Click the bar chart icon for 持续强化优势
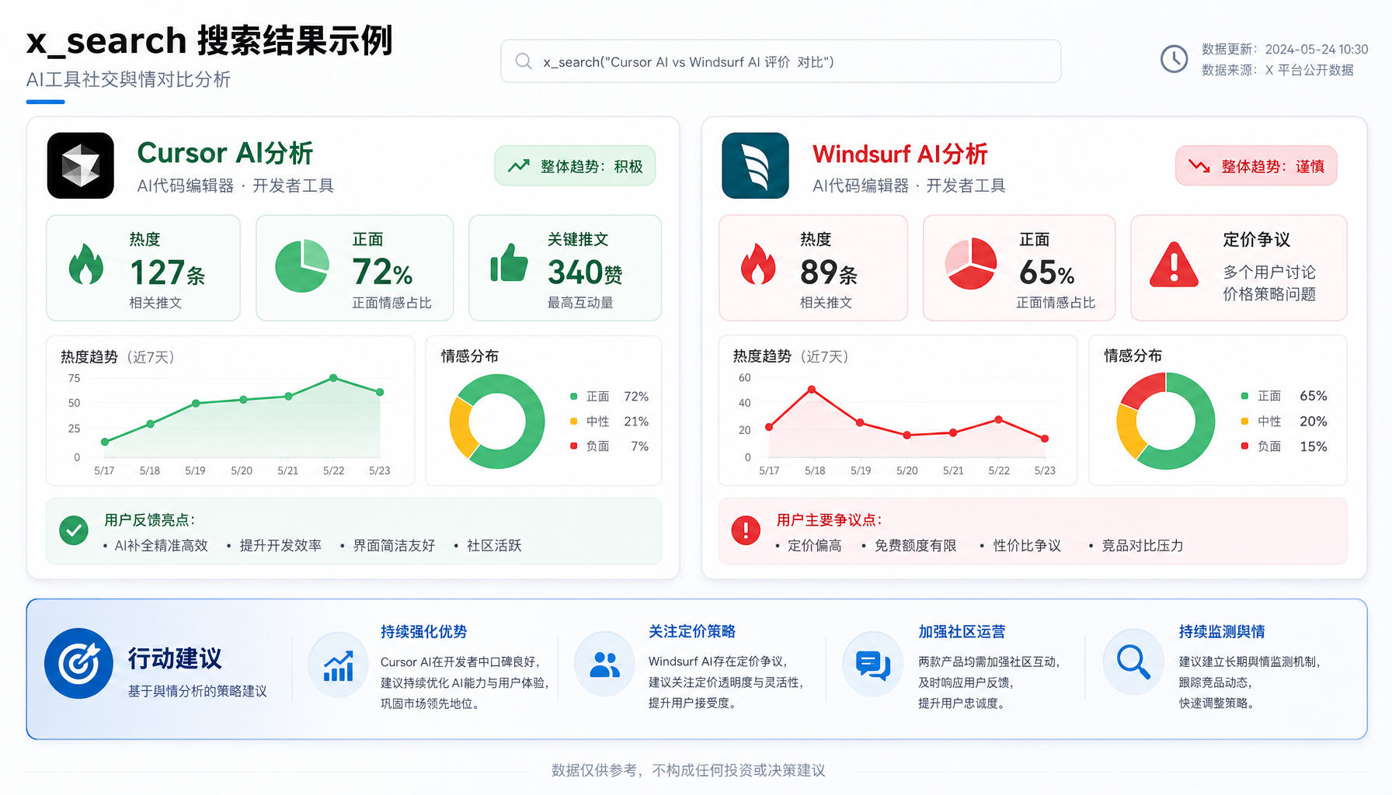 339,665
